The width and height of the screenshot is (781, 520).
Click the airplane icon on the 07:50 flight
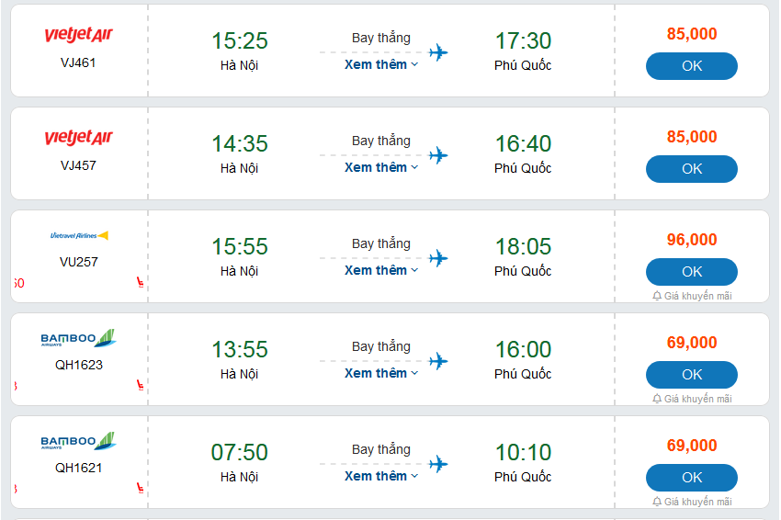click(438, 464)
